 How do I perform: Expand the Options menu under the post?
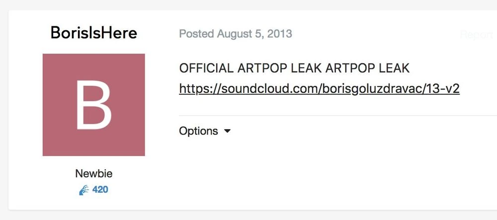point(205,131)
